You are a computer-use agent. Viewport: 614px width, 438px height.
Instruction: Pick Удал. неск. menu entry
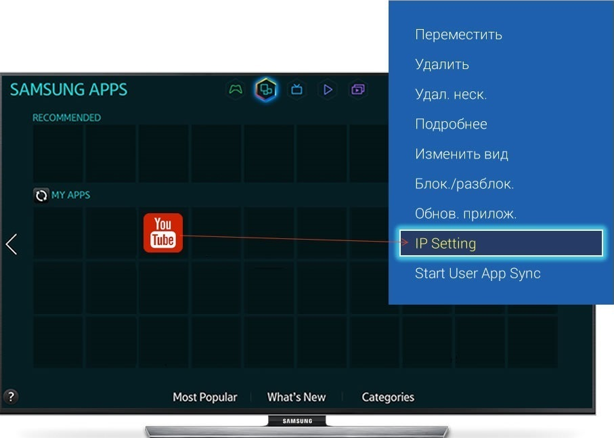point(450,94)
